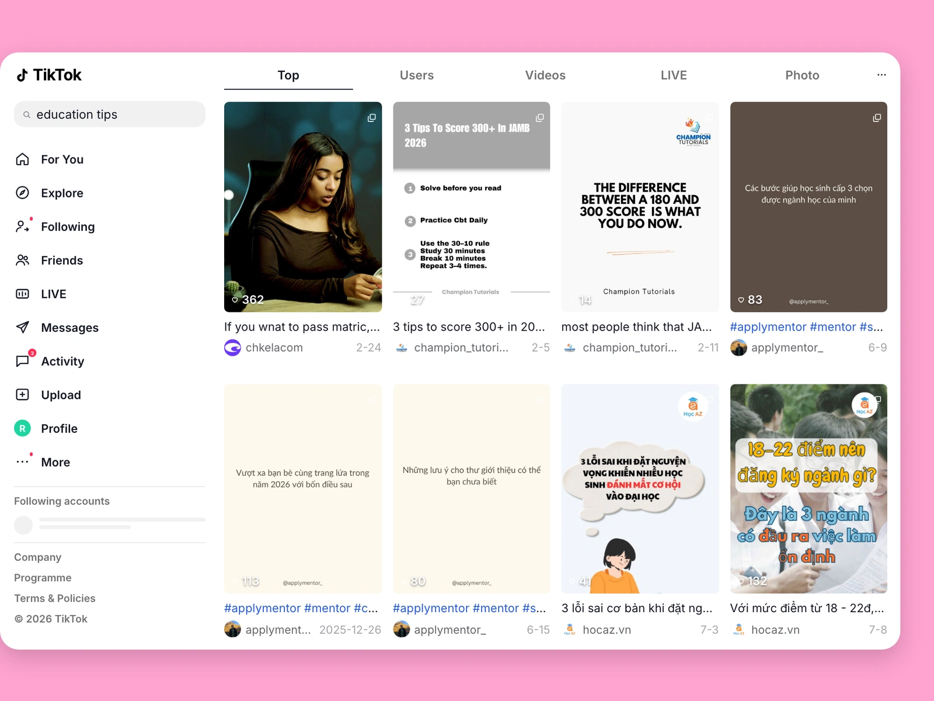
Task: Open the Following people icon
Action: [x=22, y=226]
